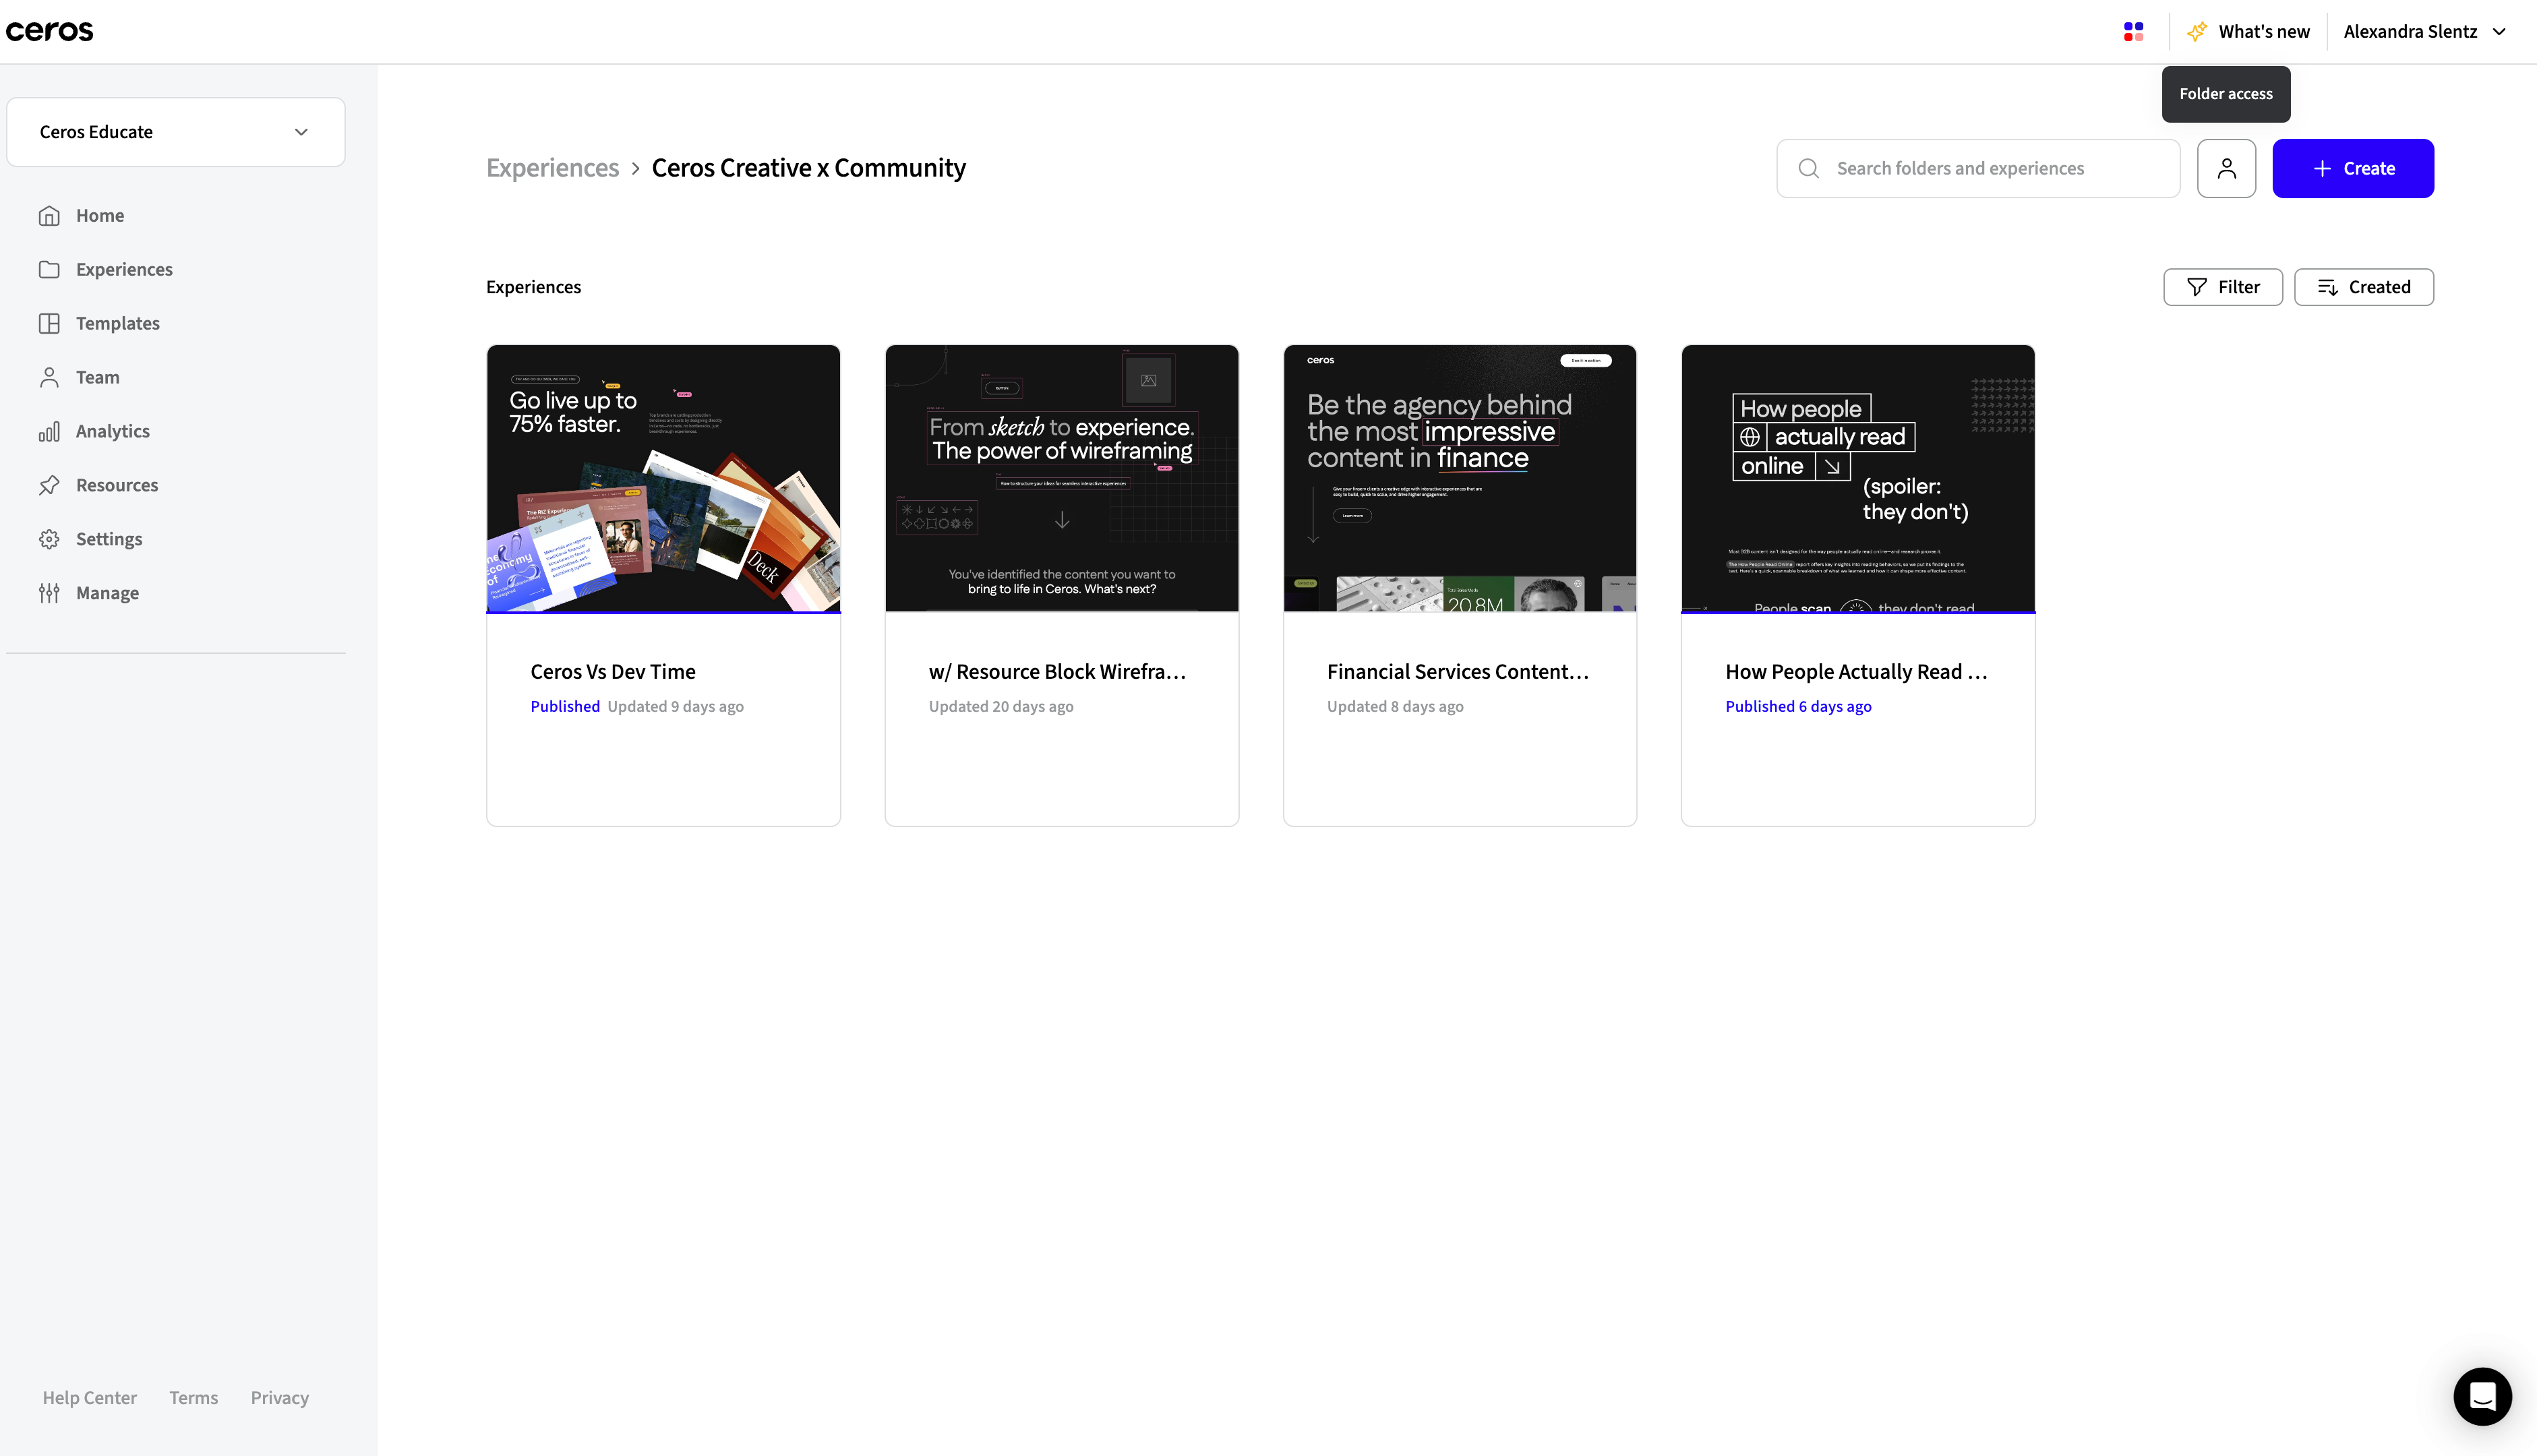Open the How People Actually Read thumbnail
The height and width of the screenshot is (1456, 2537).
pyautogui.click(x=1857, y=478)
